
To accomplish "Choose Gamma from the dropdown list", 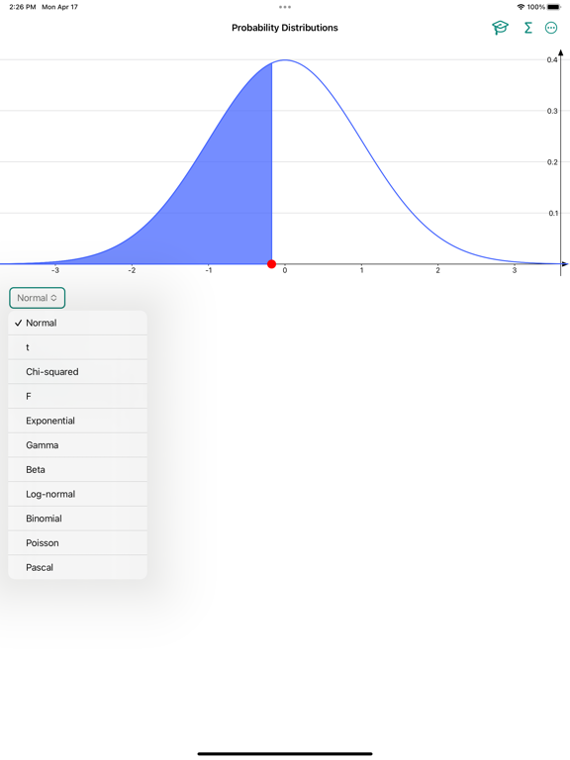I will (77, 445).
